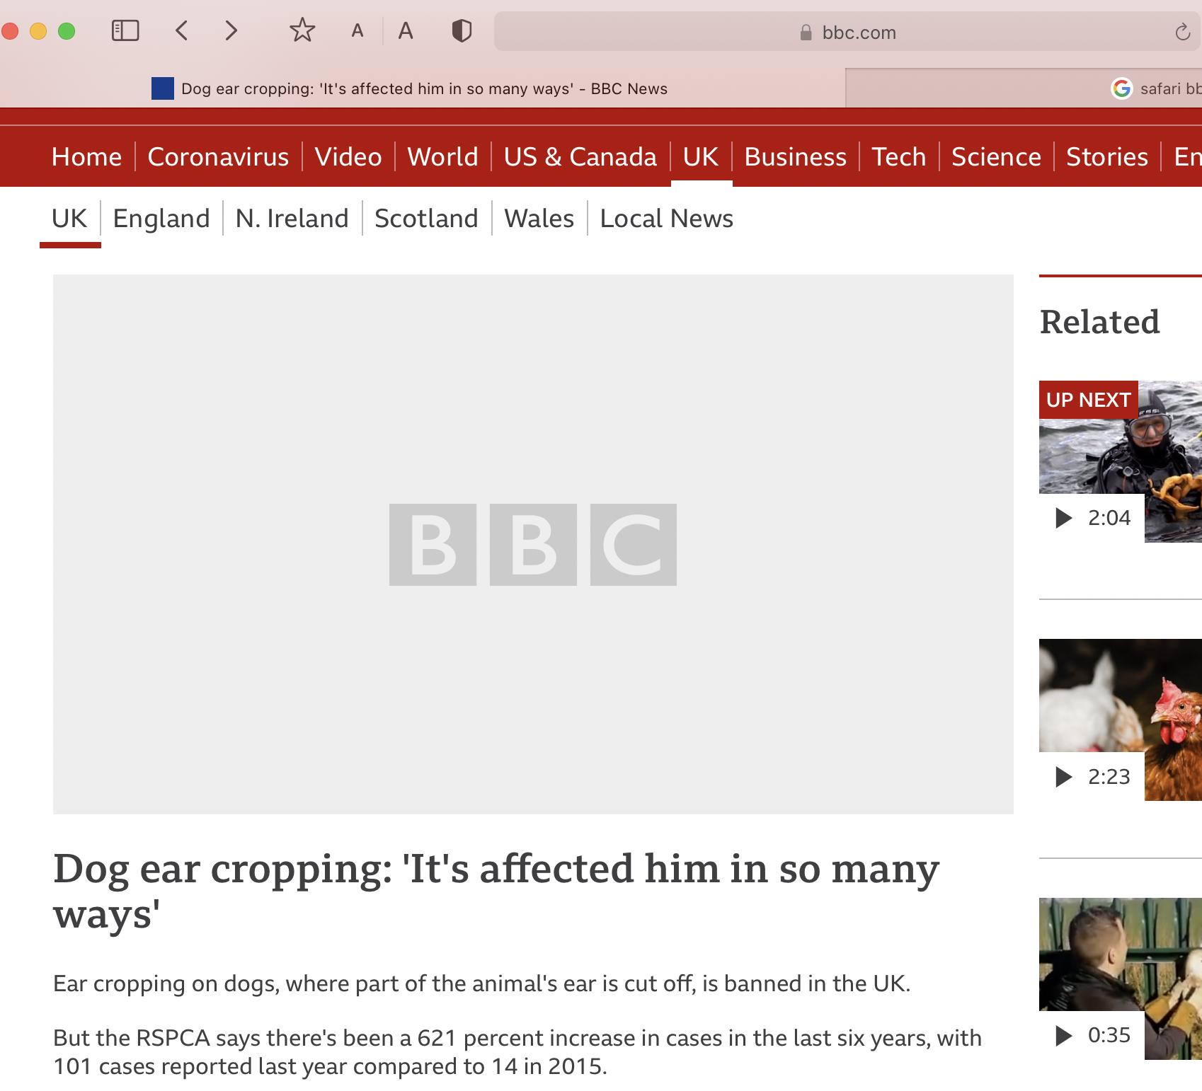
Task: Decrease text size with small A button
Action: pyautogui.click(x=357, y=31)
